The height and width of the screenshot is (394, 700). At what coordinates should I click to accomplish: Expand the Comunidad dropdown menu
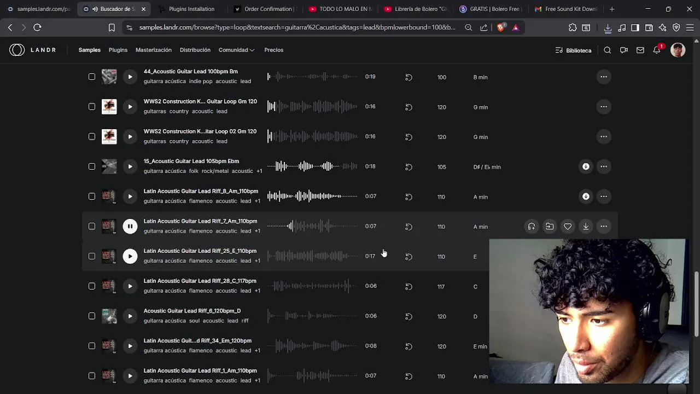point(236,50)
